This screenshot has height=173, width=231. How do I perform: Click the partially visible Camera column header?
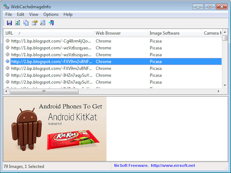tap(212, 33)
